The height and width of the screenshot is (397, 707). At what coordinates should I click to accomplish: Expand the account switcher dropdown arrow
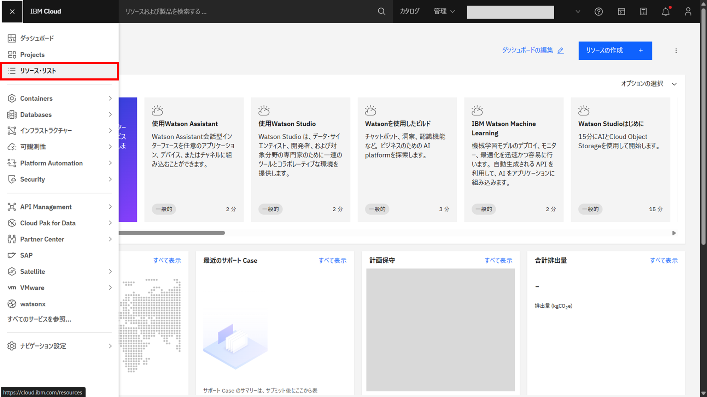(578, 12)
